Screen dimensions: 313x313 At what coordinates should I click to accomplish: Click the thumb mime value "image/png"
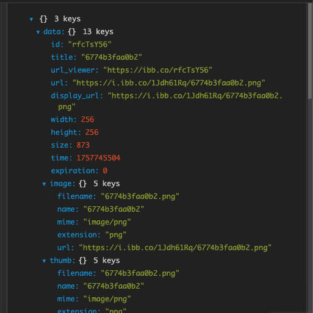point(107,299)
